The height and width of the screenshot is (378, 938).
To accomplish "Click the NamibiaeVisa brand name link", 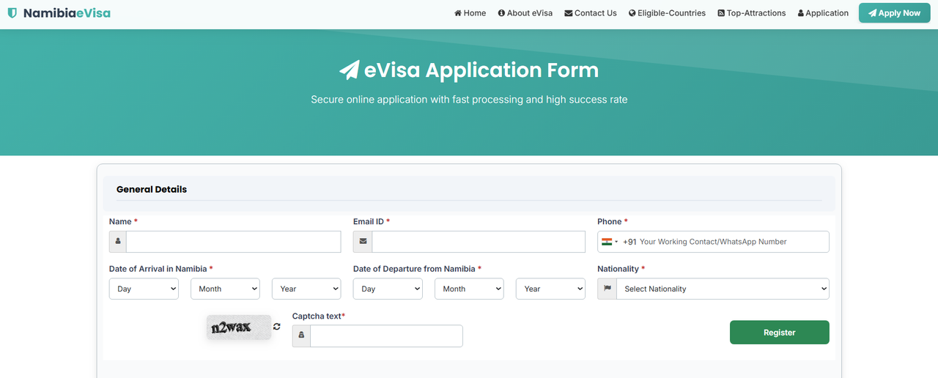I will pyautogui.click(x=67, y=13).
